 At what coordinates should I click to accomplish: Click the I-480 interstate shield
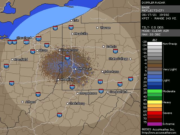tap(26, 42)
